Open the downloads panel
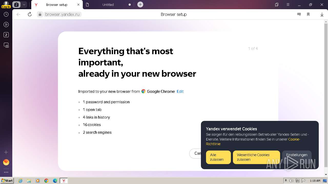Viewport: 328px width, 184px height. pos(322,15)
